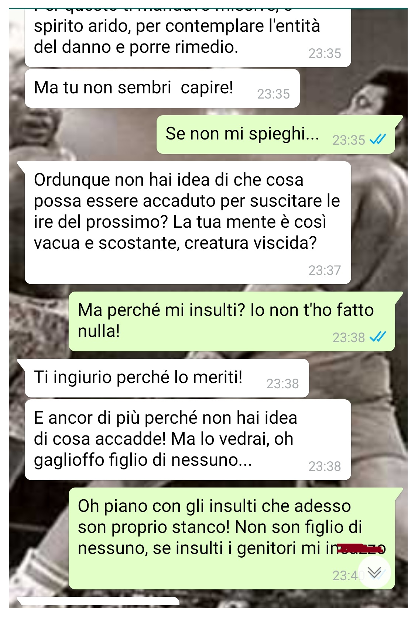Tap the top message ending 'porre rimedio.'
The image size is (418, 620).
[188, 38]
